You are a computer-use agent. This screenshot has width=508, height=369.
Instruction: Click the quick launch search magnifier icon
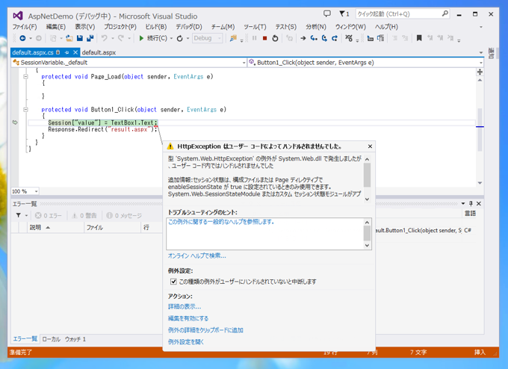point(444,13)
